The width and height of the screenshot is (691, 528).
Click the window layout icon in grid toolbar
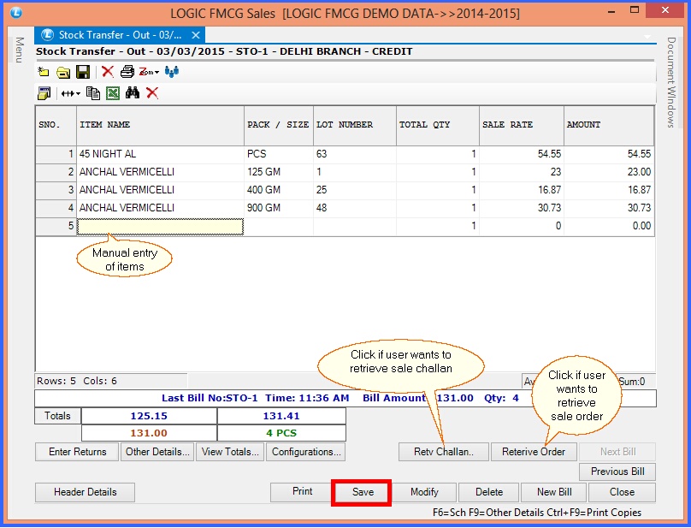tap(44, 93)
